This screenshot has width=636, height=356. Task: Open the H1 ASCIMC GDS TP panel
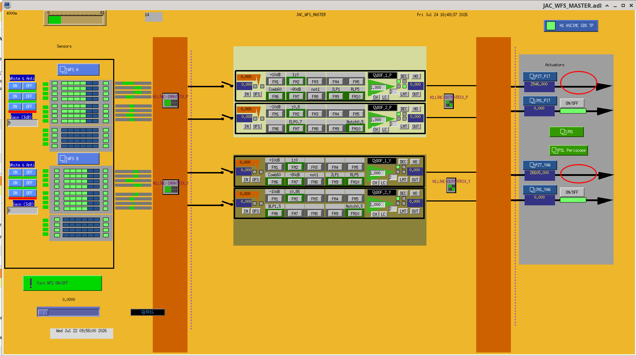coord(571,26)
